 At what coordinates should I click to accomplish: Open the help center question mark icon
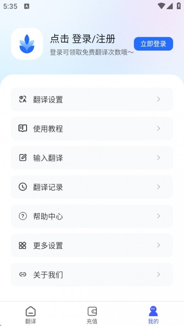[x=23, y=216]
